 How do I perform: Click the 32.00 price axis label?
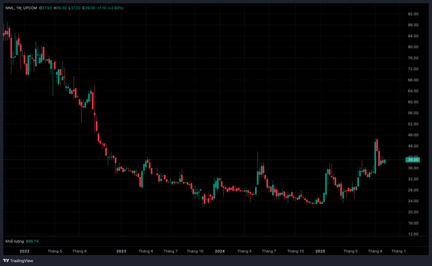click(413, 179)
